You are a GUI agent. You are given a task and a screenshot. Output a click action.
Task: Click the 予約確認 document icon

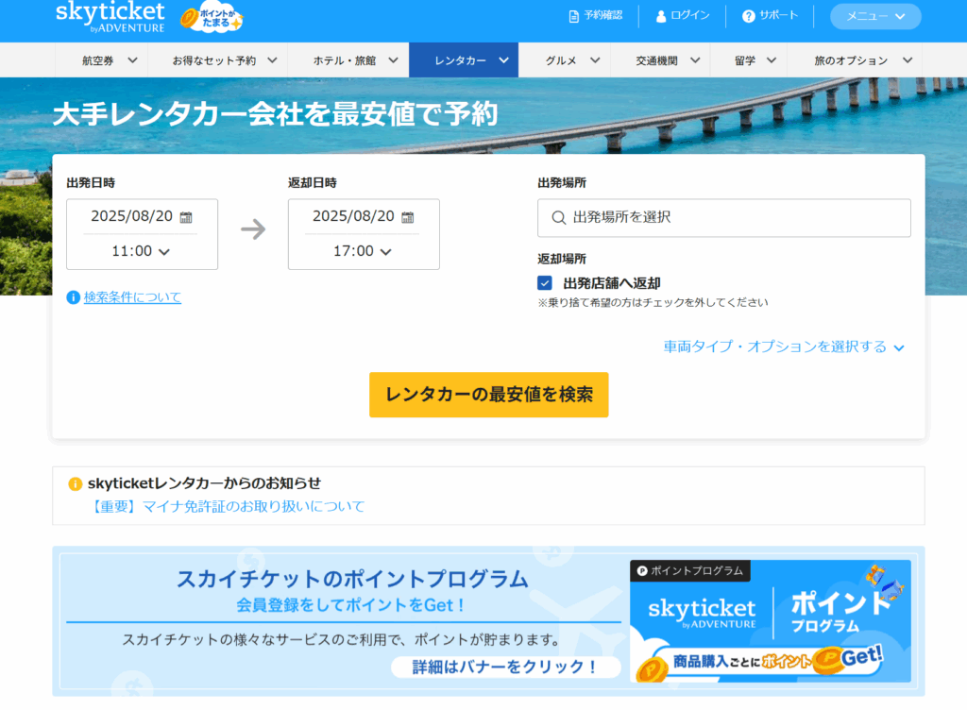(x=573, y=16)
